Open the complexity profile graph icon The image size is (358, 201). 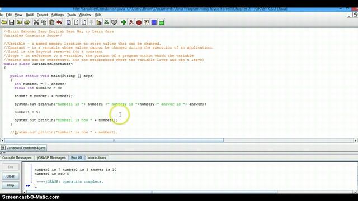99,22
